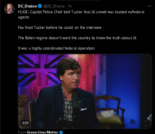Open the tweet's 1h timestamp
The image size is (155, 134).
click(x=70, y=6)
